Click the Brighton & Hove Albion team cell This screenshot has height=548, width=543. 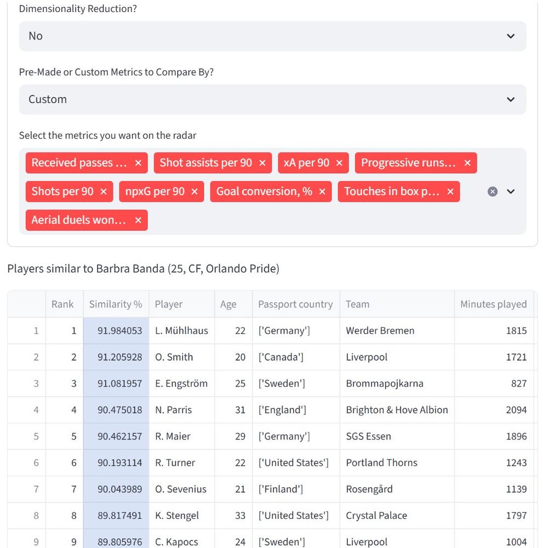397,410
